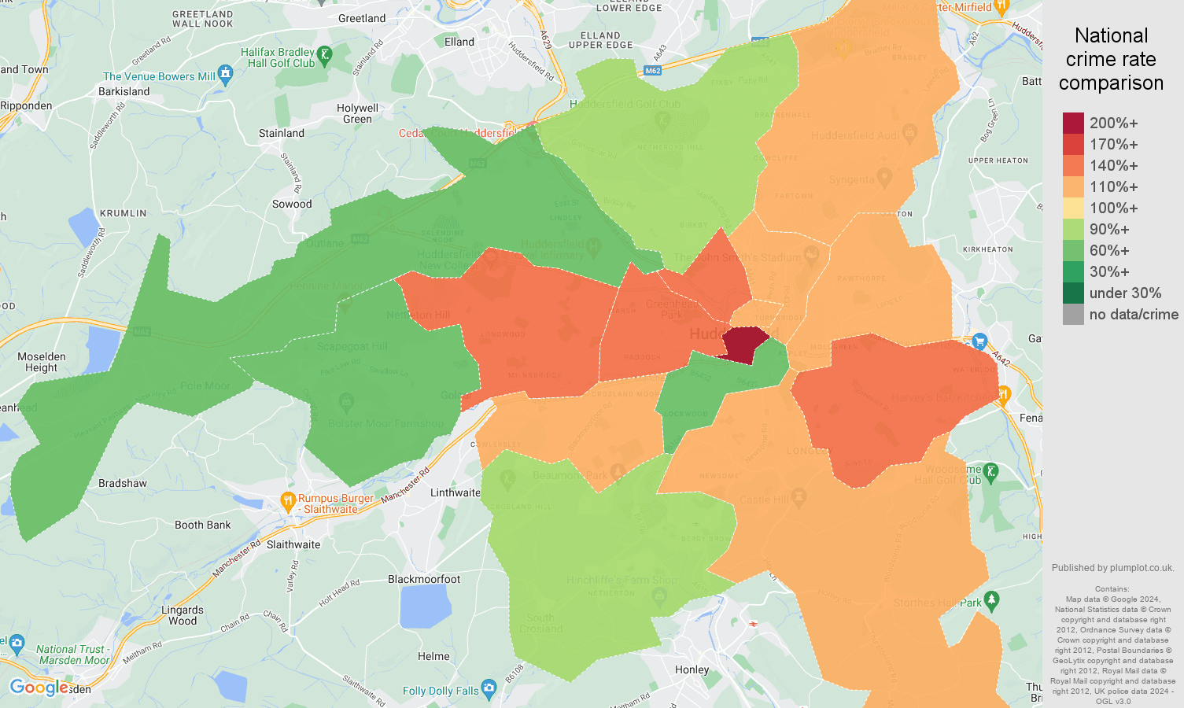Click the Woodsome Hall Golf Club pin
Screen dimensions: 1184x708
pos(991,472)
